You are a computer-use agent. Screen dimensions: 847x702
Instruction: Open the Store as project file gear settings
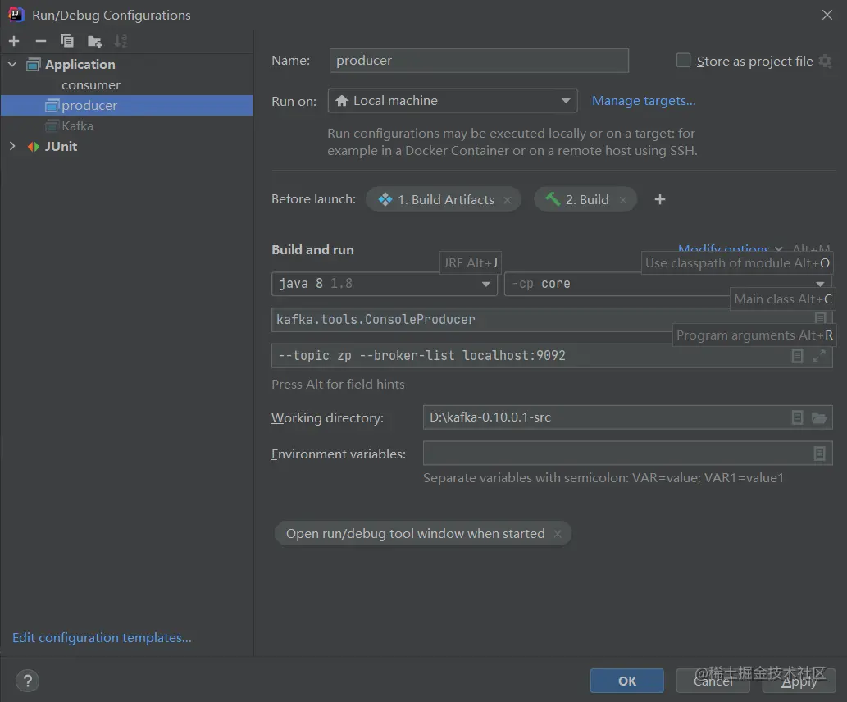click(825, 61)
